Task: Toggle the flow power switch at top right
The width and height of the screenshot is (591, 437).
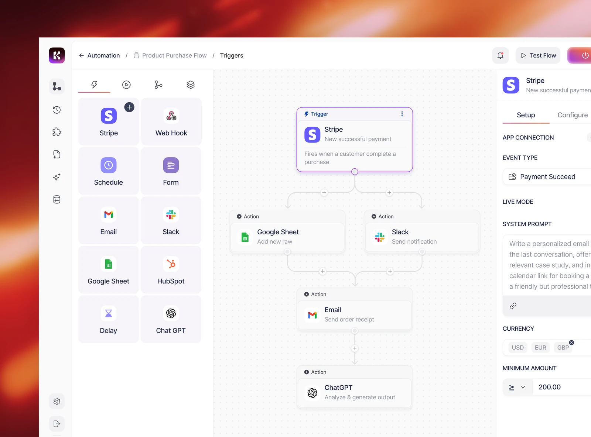Action: 580,55
